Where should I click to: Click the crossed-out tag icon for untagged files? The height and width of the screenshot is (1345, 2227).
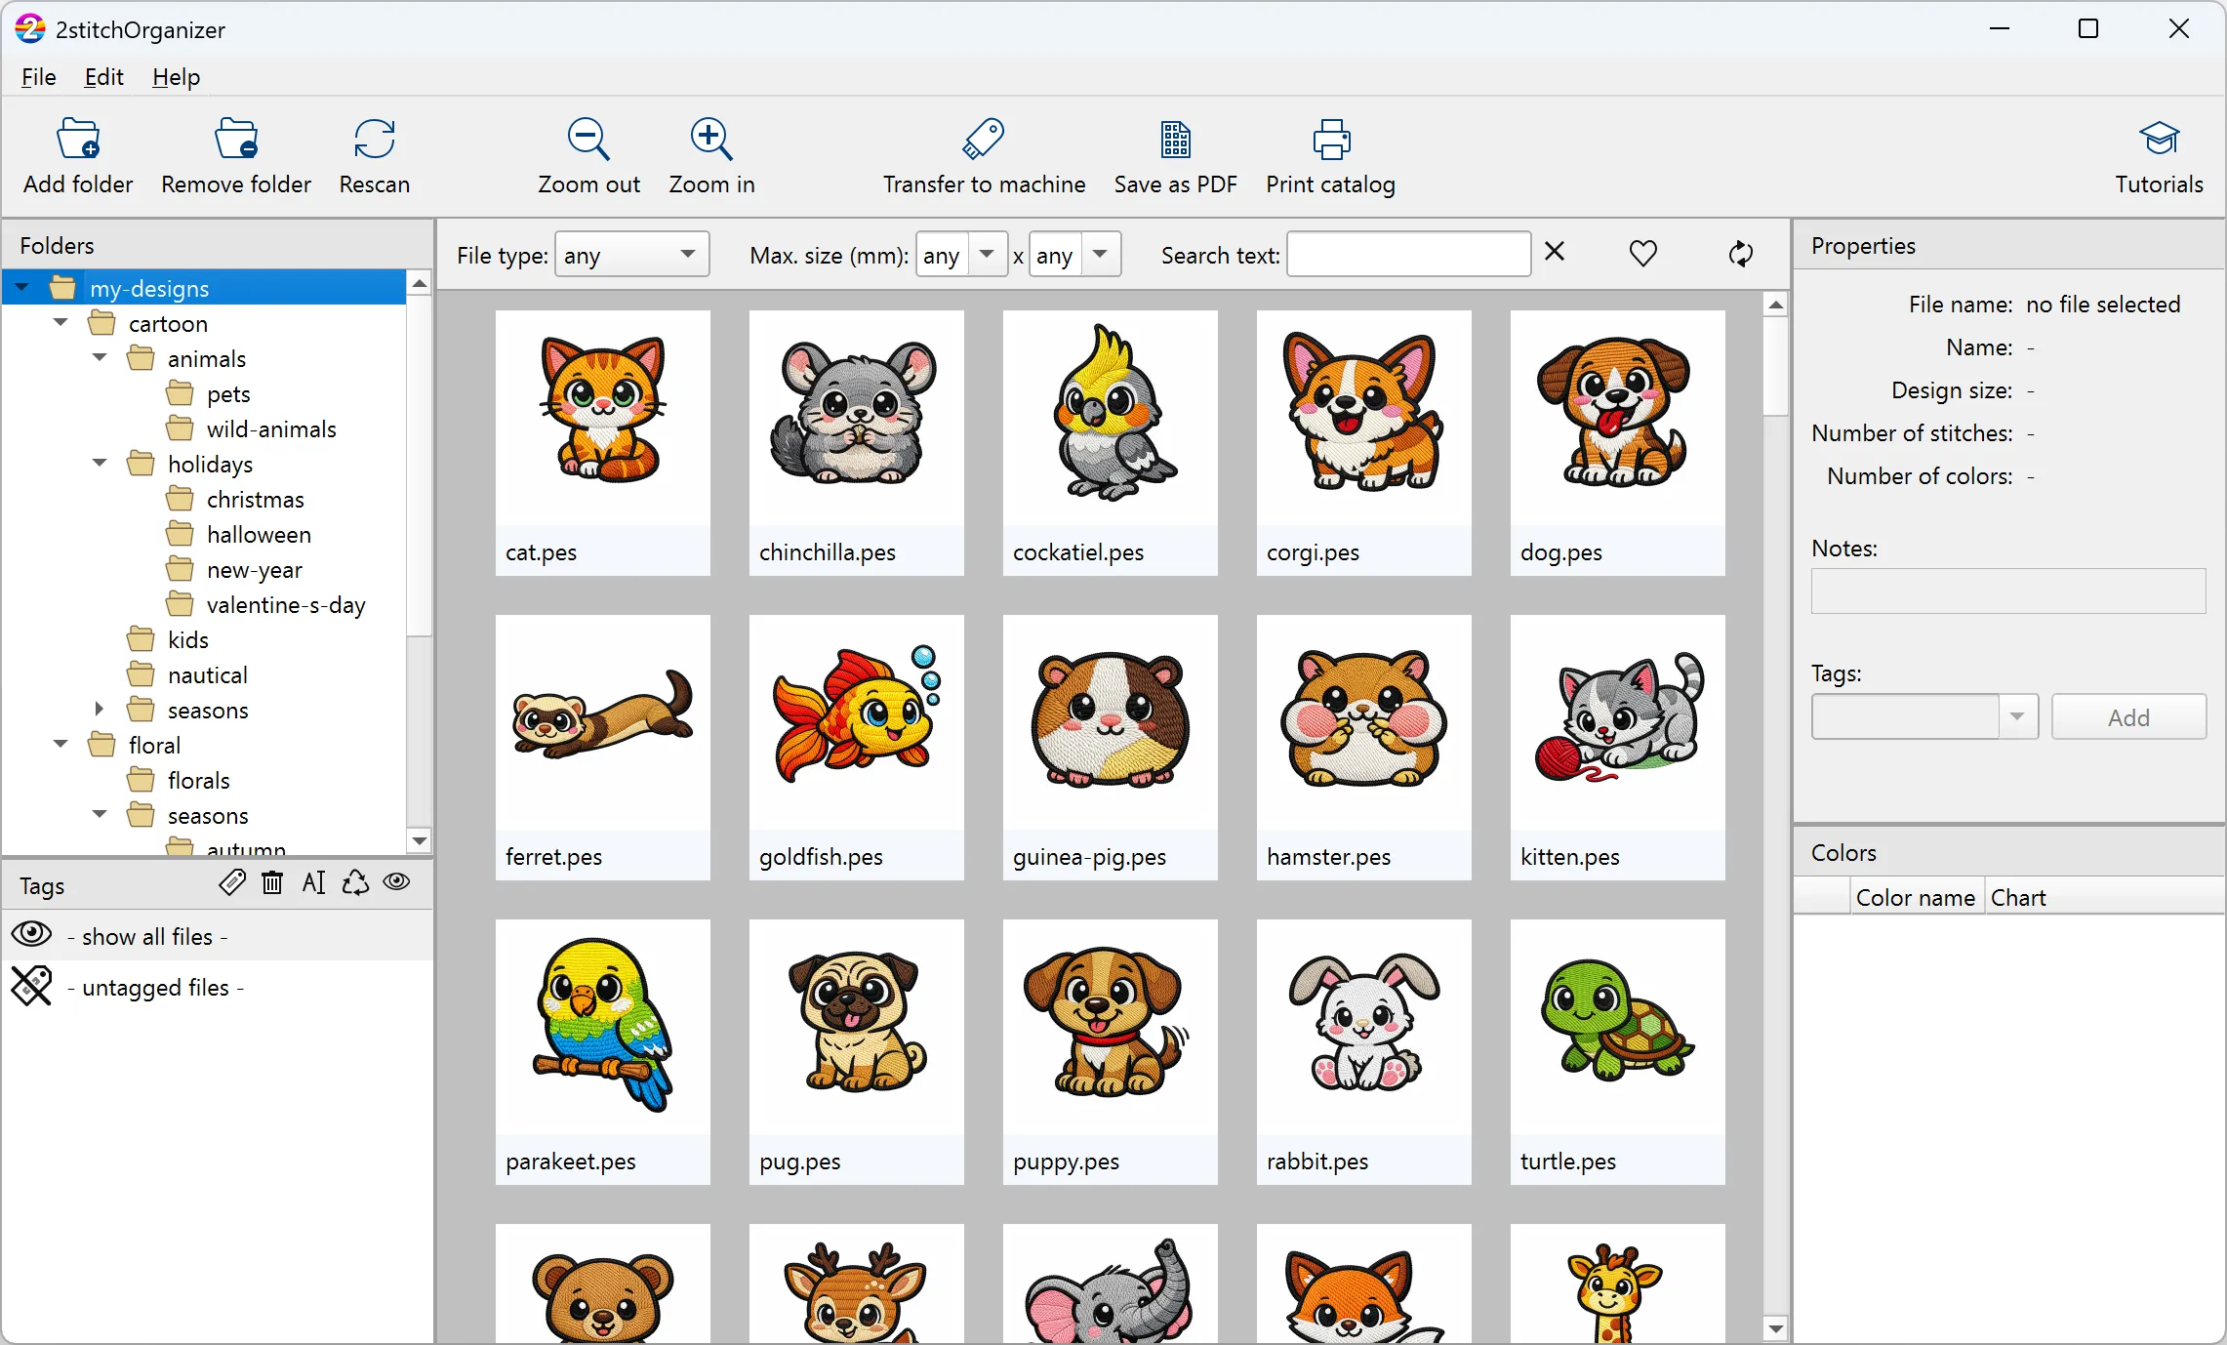tap(31, 986)
